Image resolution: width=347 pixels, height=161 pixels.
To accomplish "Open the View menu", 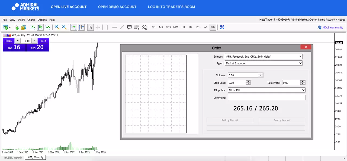I will [12, 20].
